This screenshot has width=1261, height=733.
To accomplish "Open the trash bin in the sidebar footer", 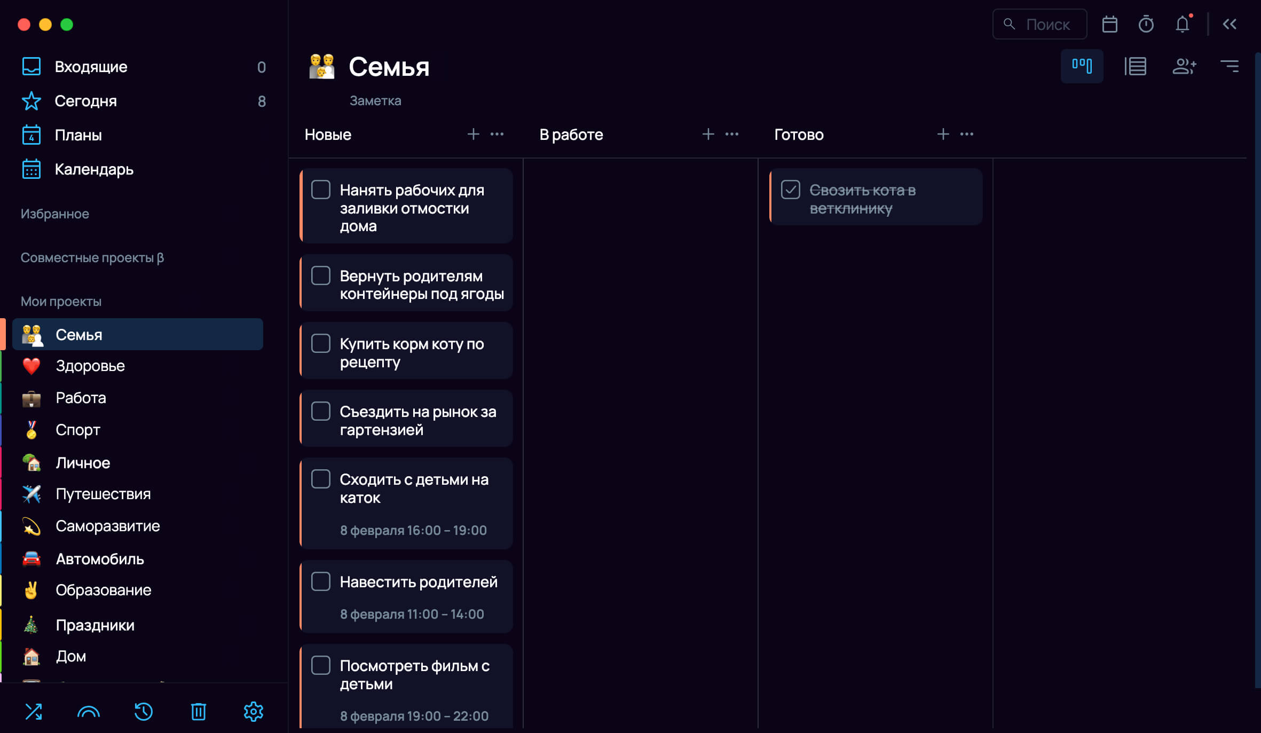I will point(198,711).
